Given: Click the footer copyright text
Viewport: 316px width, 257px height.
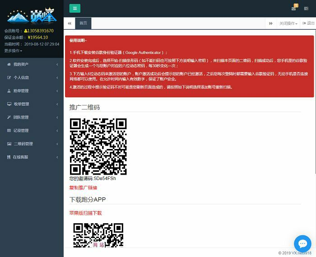Looking at the screenshot, I should point(295,253).
